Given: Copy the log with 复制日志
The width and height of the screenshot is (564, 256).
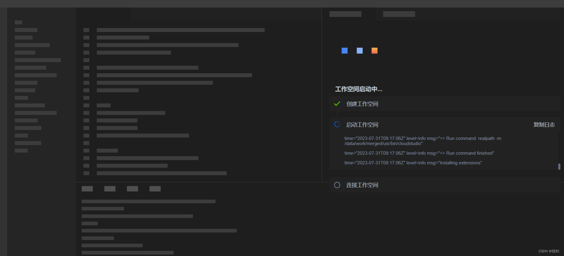Looking at the screenshot, I should click(x=544, y=125).
